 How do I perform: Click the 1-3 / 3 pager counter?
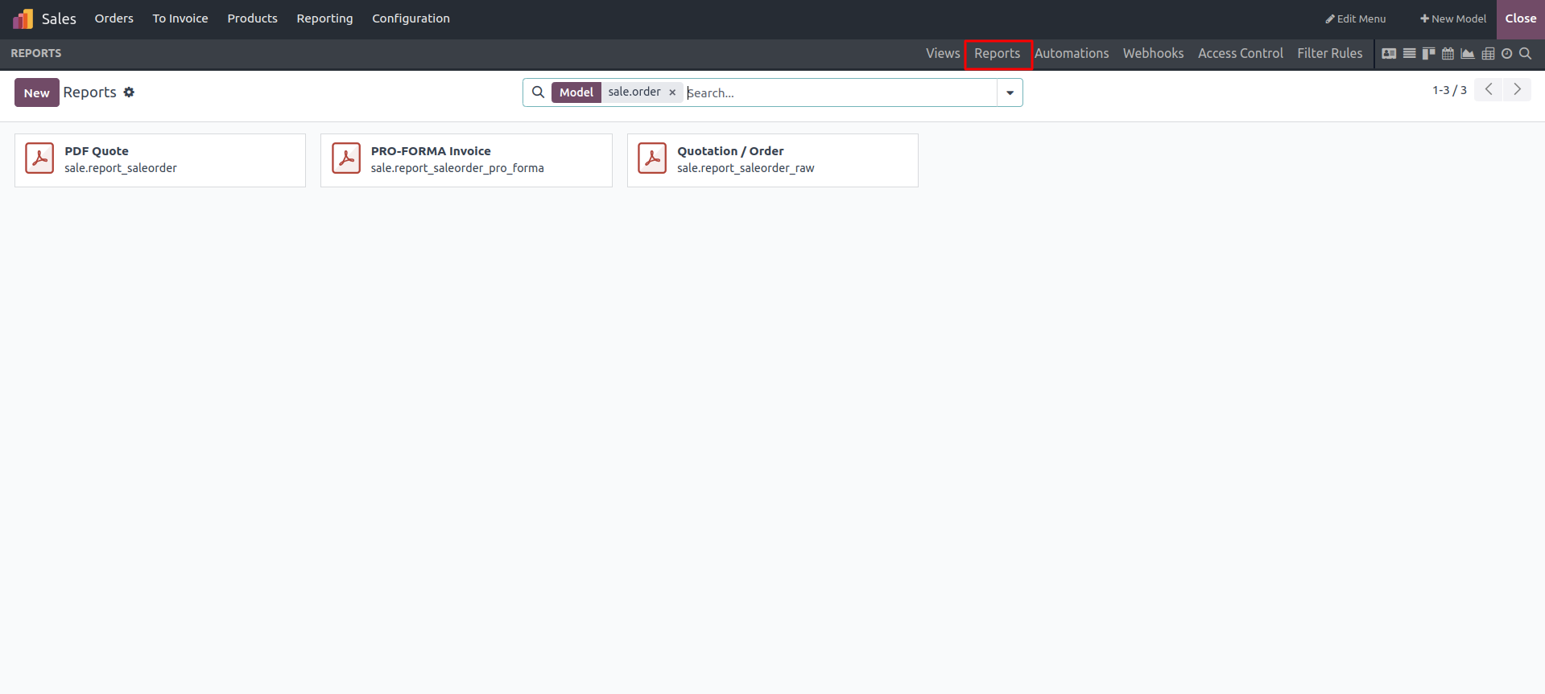[x=1449, y=90]
